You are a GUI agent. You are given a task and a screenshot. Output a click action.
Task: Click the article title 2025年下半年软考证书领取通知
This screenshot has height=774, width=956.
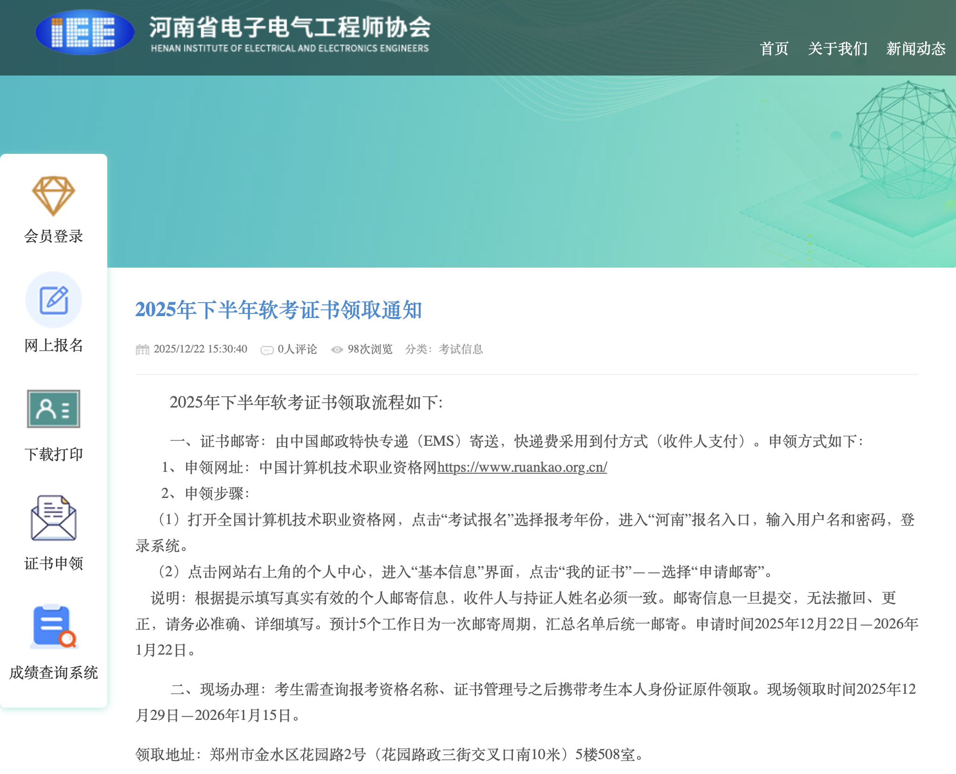click(278, 310)
